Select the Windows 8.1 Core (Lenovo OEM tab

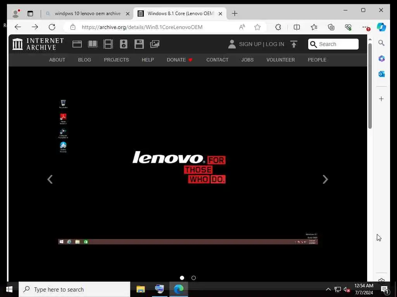[180, 14]
